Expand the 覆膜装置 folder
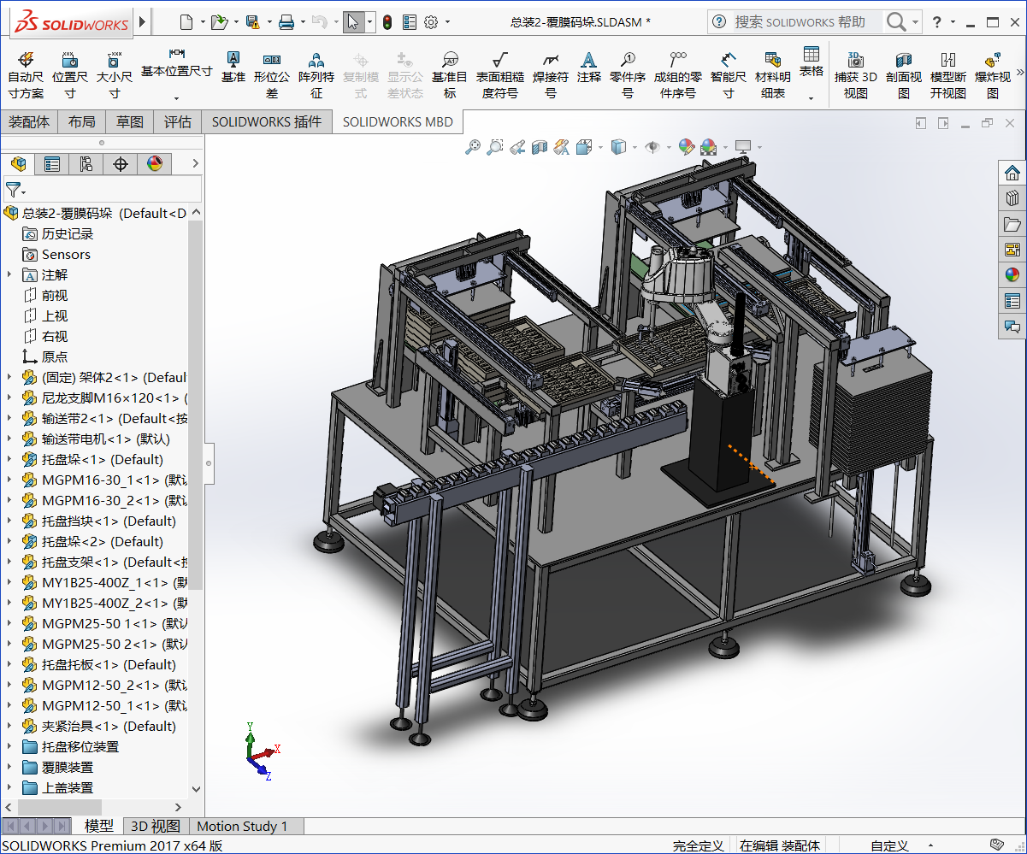This screenshot has width=1027, height=854. (9, 767)
